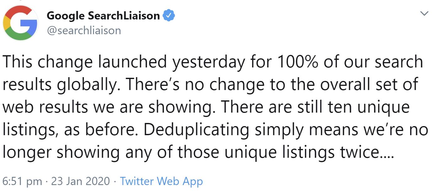The width and height of the screenshot is (436, 191).
Task: Click the @searchliaison handle
Action: coord(84,30)
